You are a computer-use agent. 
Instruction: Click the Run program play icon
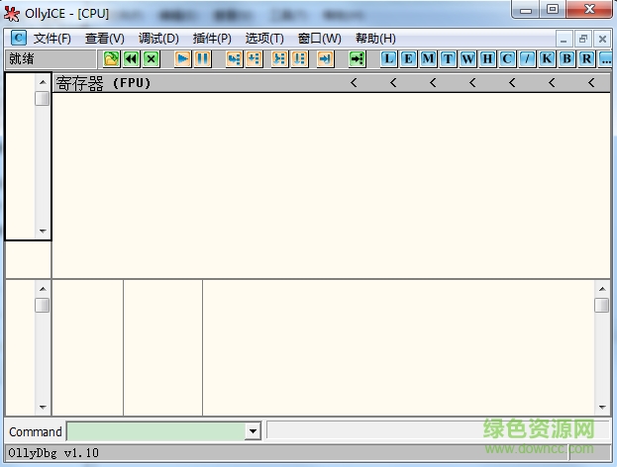pos(182,59)
